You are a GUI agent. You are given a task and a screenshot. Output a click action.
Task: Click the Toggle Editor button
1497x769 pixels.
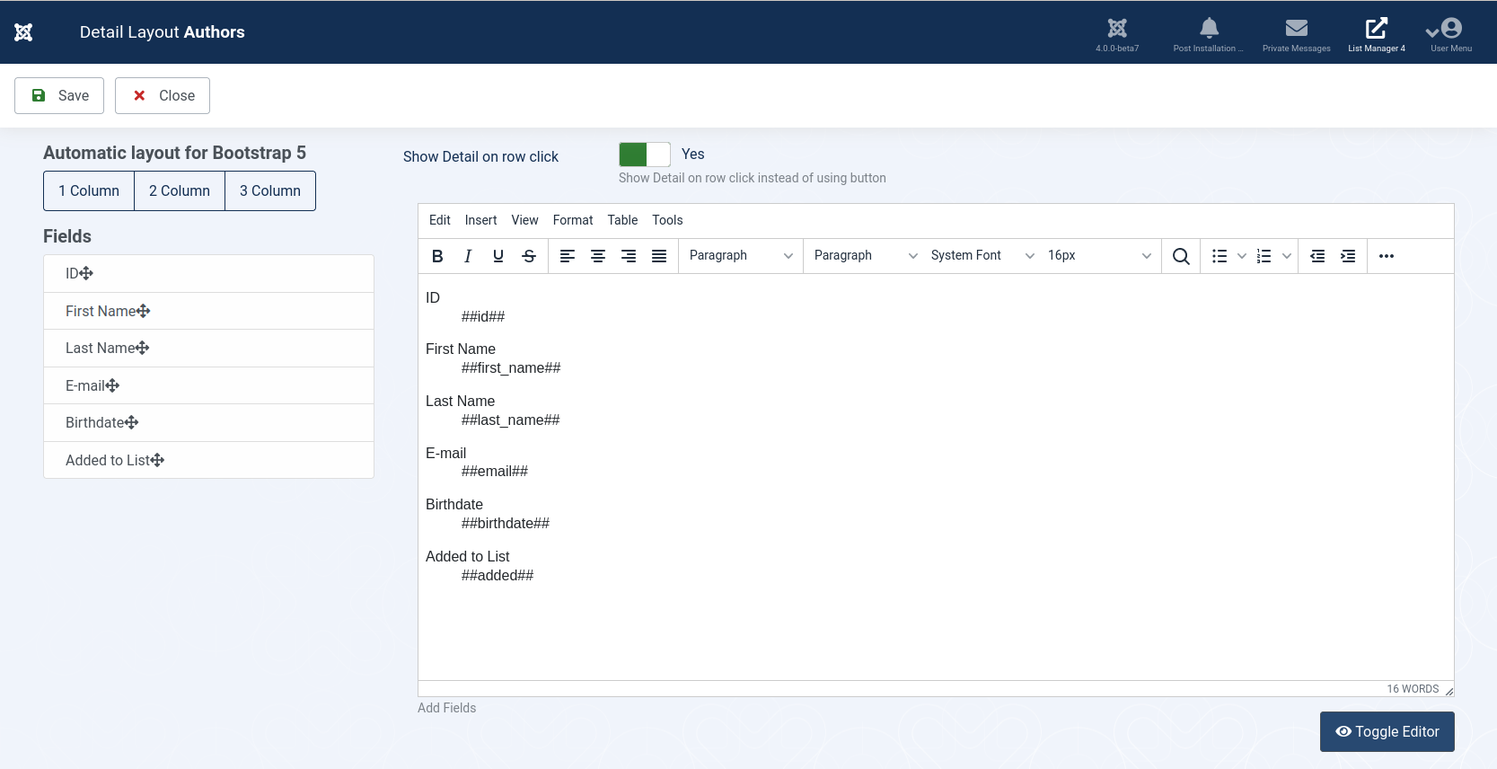pyautogui.click(x=1387, y=731)
